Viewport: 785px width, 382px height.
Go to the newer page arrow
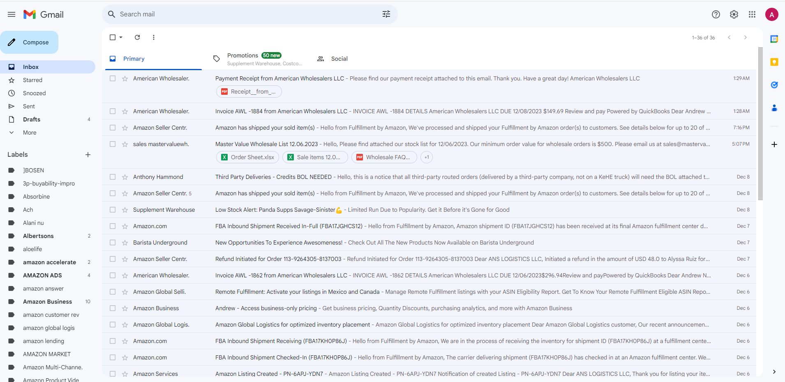tap(729, 37)
